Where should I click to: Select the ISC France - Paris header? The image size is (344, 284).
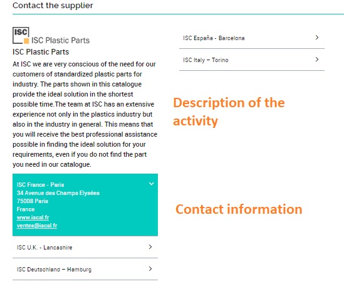click(x=40, y=185)
